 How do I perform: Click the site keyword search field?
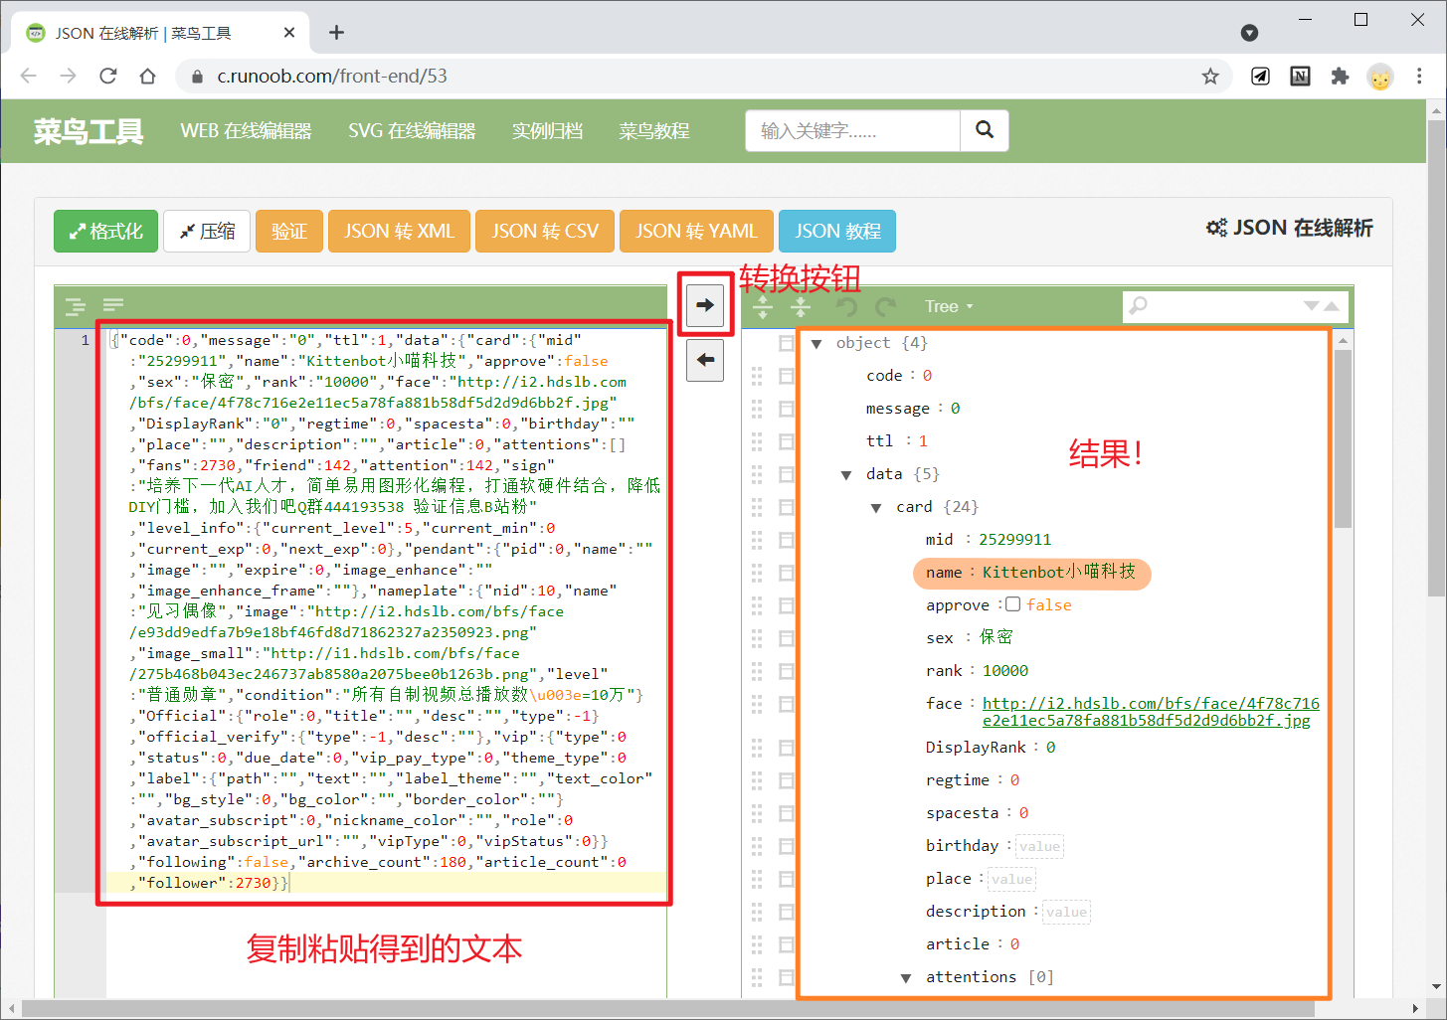pyautogui.click(x=852, y=130)
